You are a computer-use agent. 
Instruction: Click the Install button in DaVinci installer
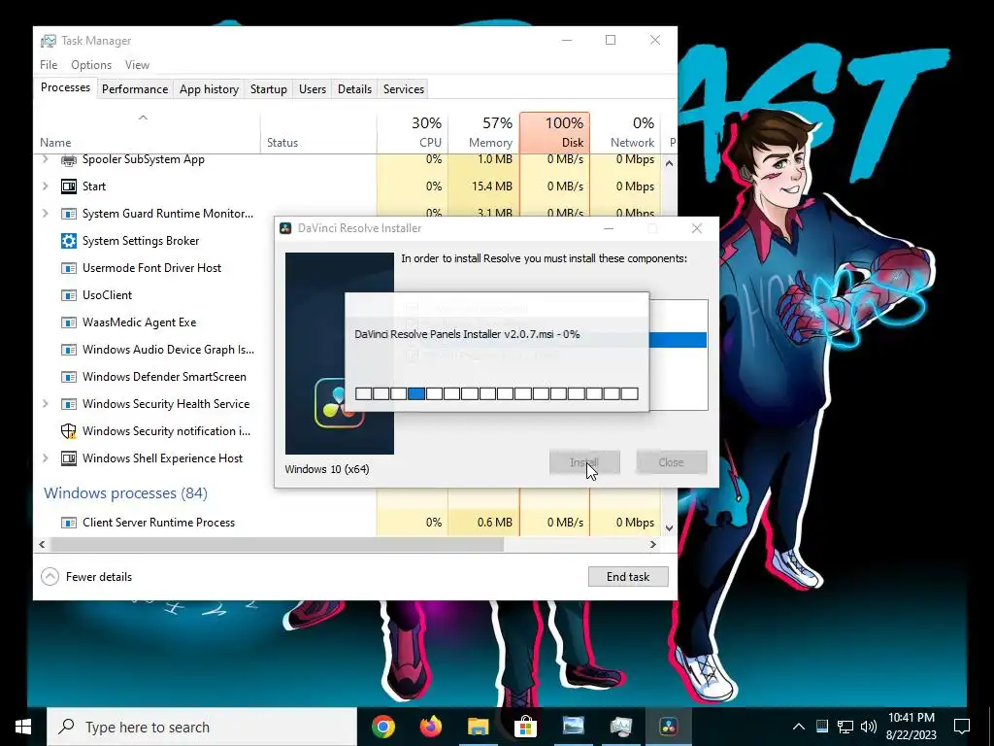584,462
